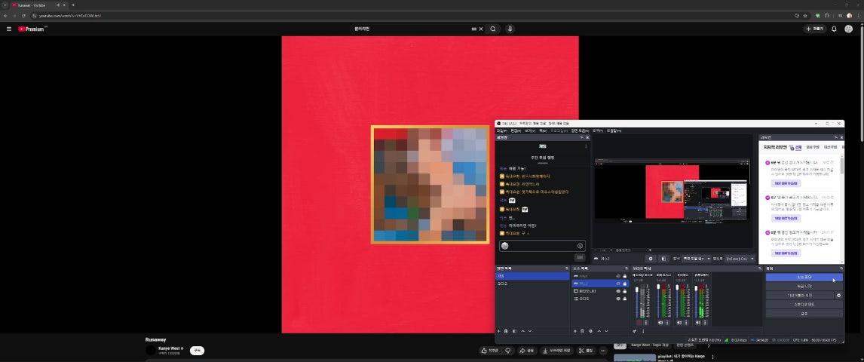Start voice search with the microphone icon
The height and width of the screenshot is (362, 864).
510,29
